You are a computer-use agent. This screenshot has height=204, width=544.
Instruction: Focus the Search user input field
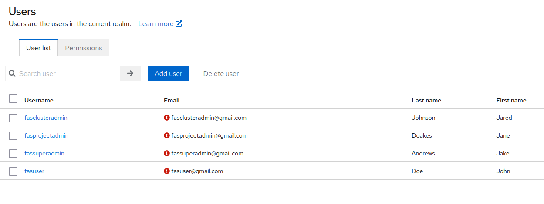68,73
